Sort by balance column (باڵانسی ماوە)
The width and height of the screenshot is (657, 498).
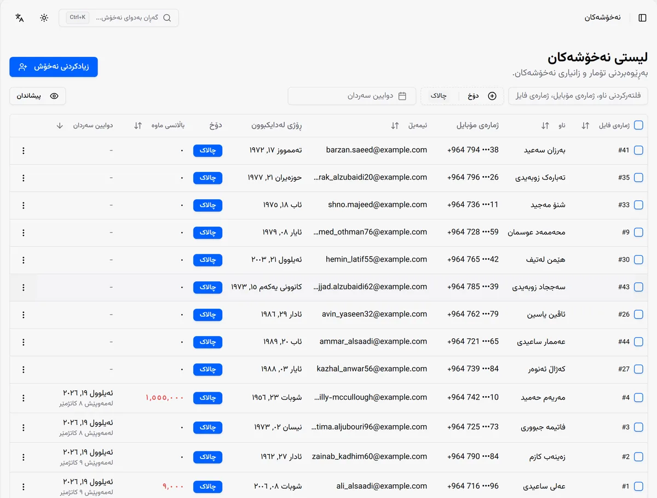(138, 125)
